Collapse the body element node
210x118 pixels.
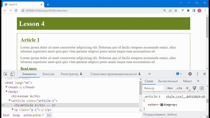click(7, 91)
